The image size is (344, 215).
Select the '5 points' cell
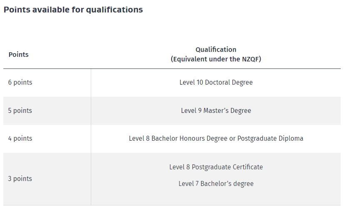click(x=20, y=110)
